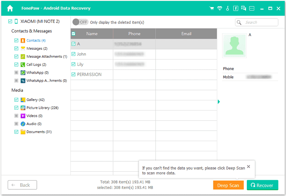Click the Audio music icon
Image resolution: width=286 pixels, height=196 pixels.
point(23,124)
